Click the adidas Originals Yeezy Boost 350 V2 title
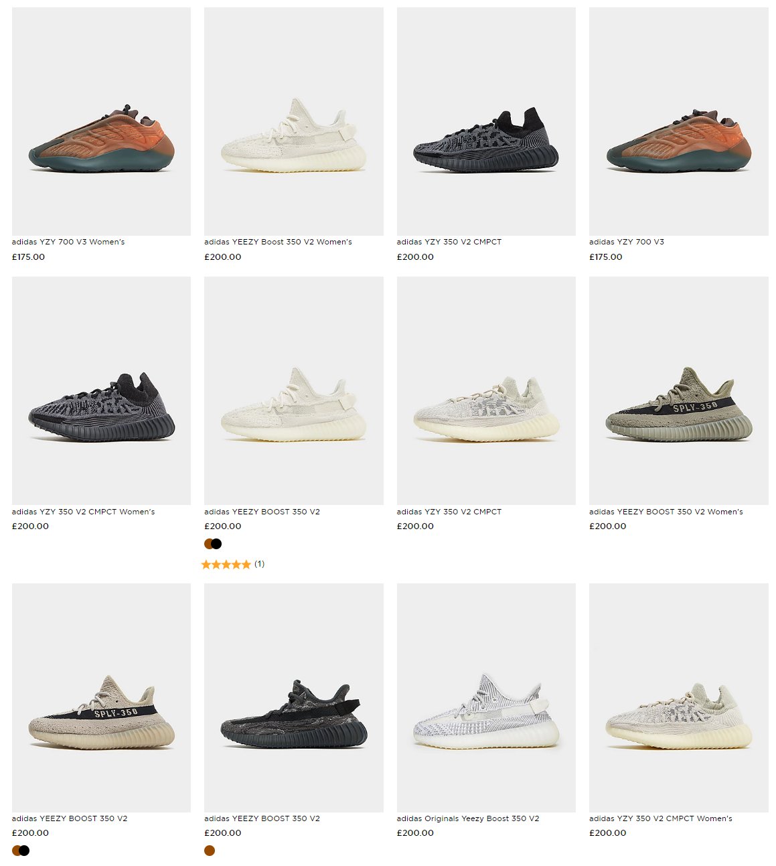776x866 pixels. [468, 818]
